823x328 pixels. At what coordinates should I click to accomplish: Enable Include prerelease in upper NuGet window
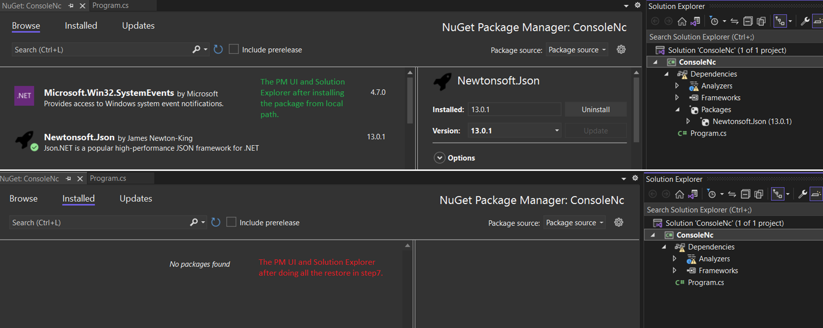point(234,49)
